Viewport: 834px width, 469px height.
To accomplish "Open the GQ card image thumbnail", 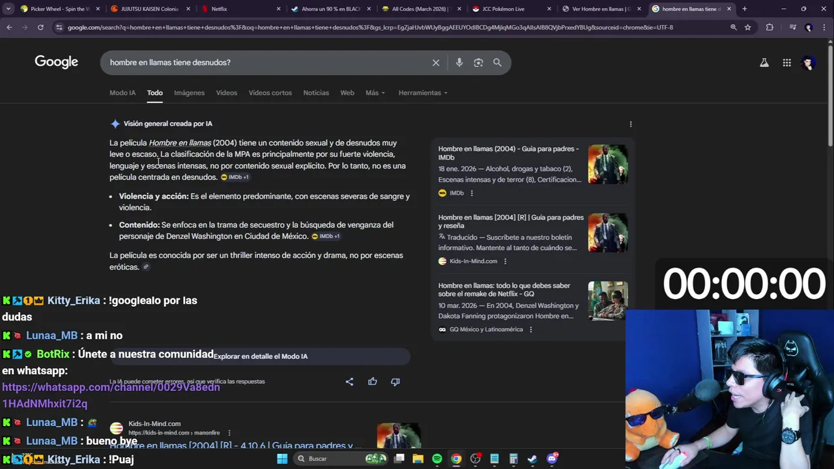I will coord(608,301).
